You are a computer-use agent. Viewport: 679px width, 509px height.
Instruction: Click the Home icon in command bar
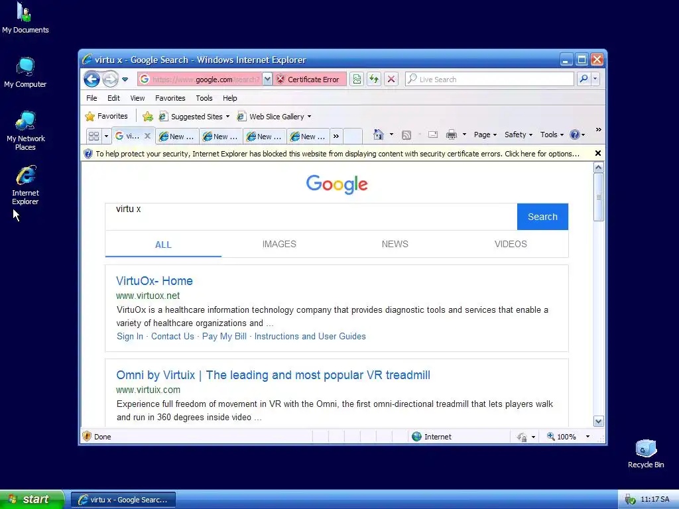click(379, 135)
